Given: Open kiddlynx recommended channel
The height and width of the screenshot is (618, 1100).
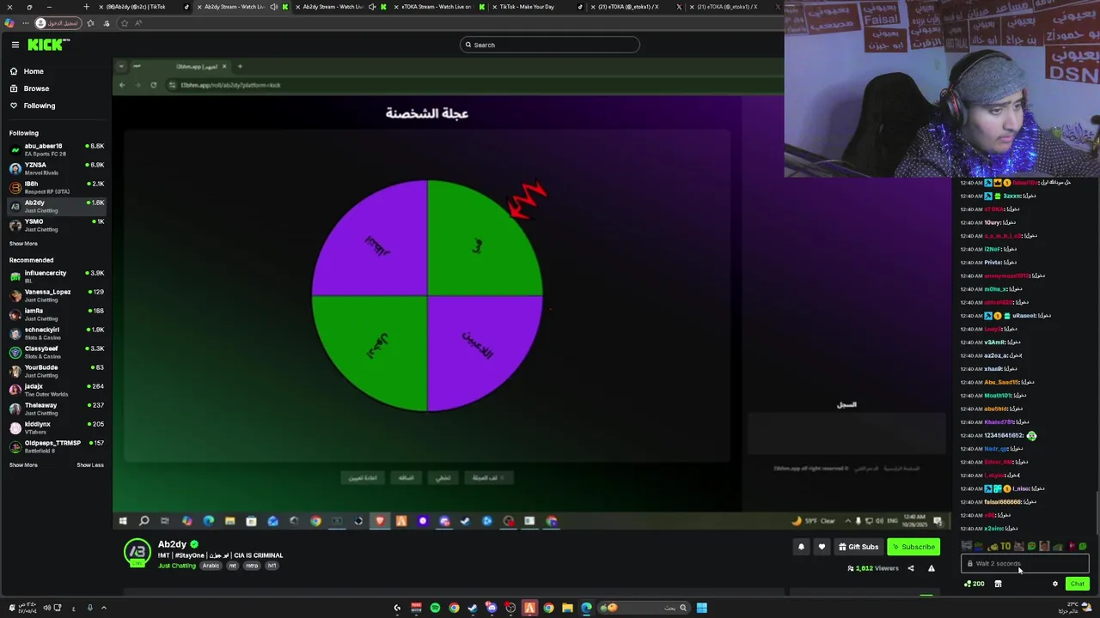Looking at the screenshot, I should pyautogui.click(x=56, y=427).
